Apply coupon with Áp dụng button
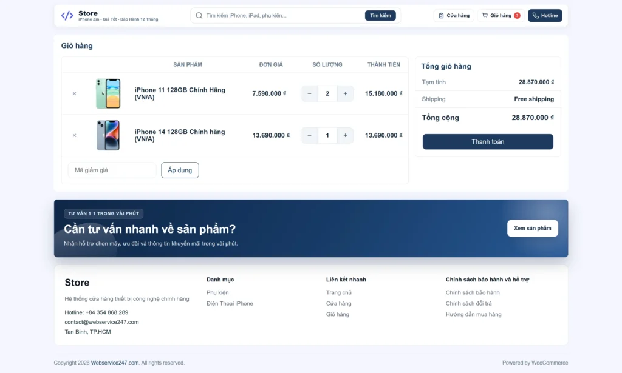 180,170
